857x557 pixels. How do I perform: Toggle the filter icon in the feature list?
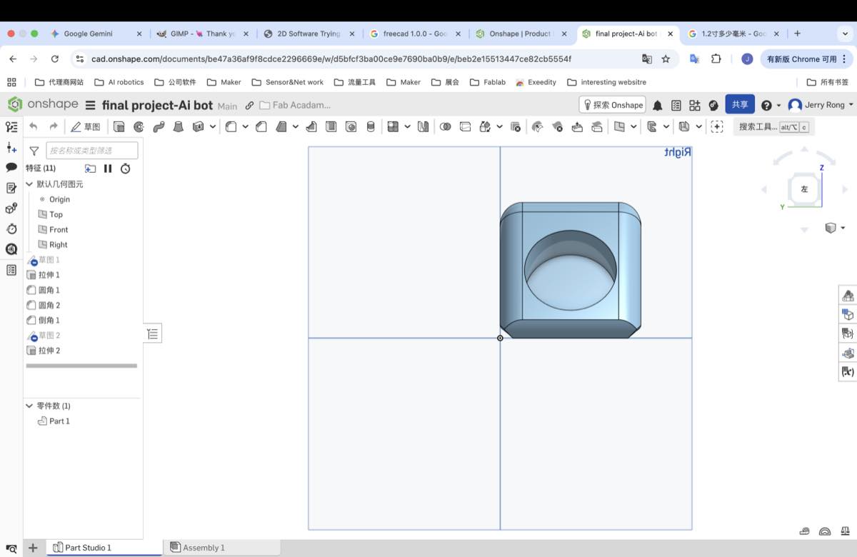coord(34,151)
